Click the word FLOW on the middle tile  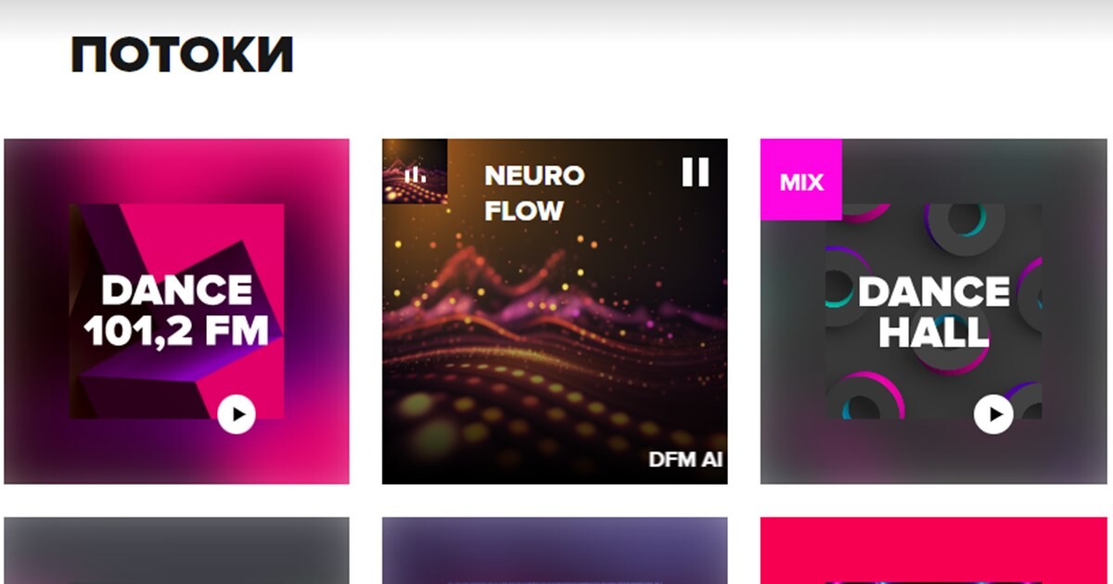click(x=524, y=210)
